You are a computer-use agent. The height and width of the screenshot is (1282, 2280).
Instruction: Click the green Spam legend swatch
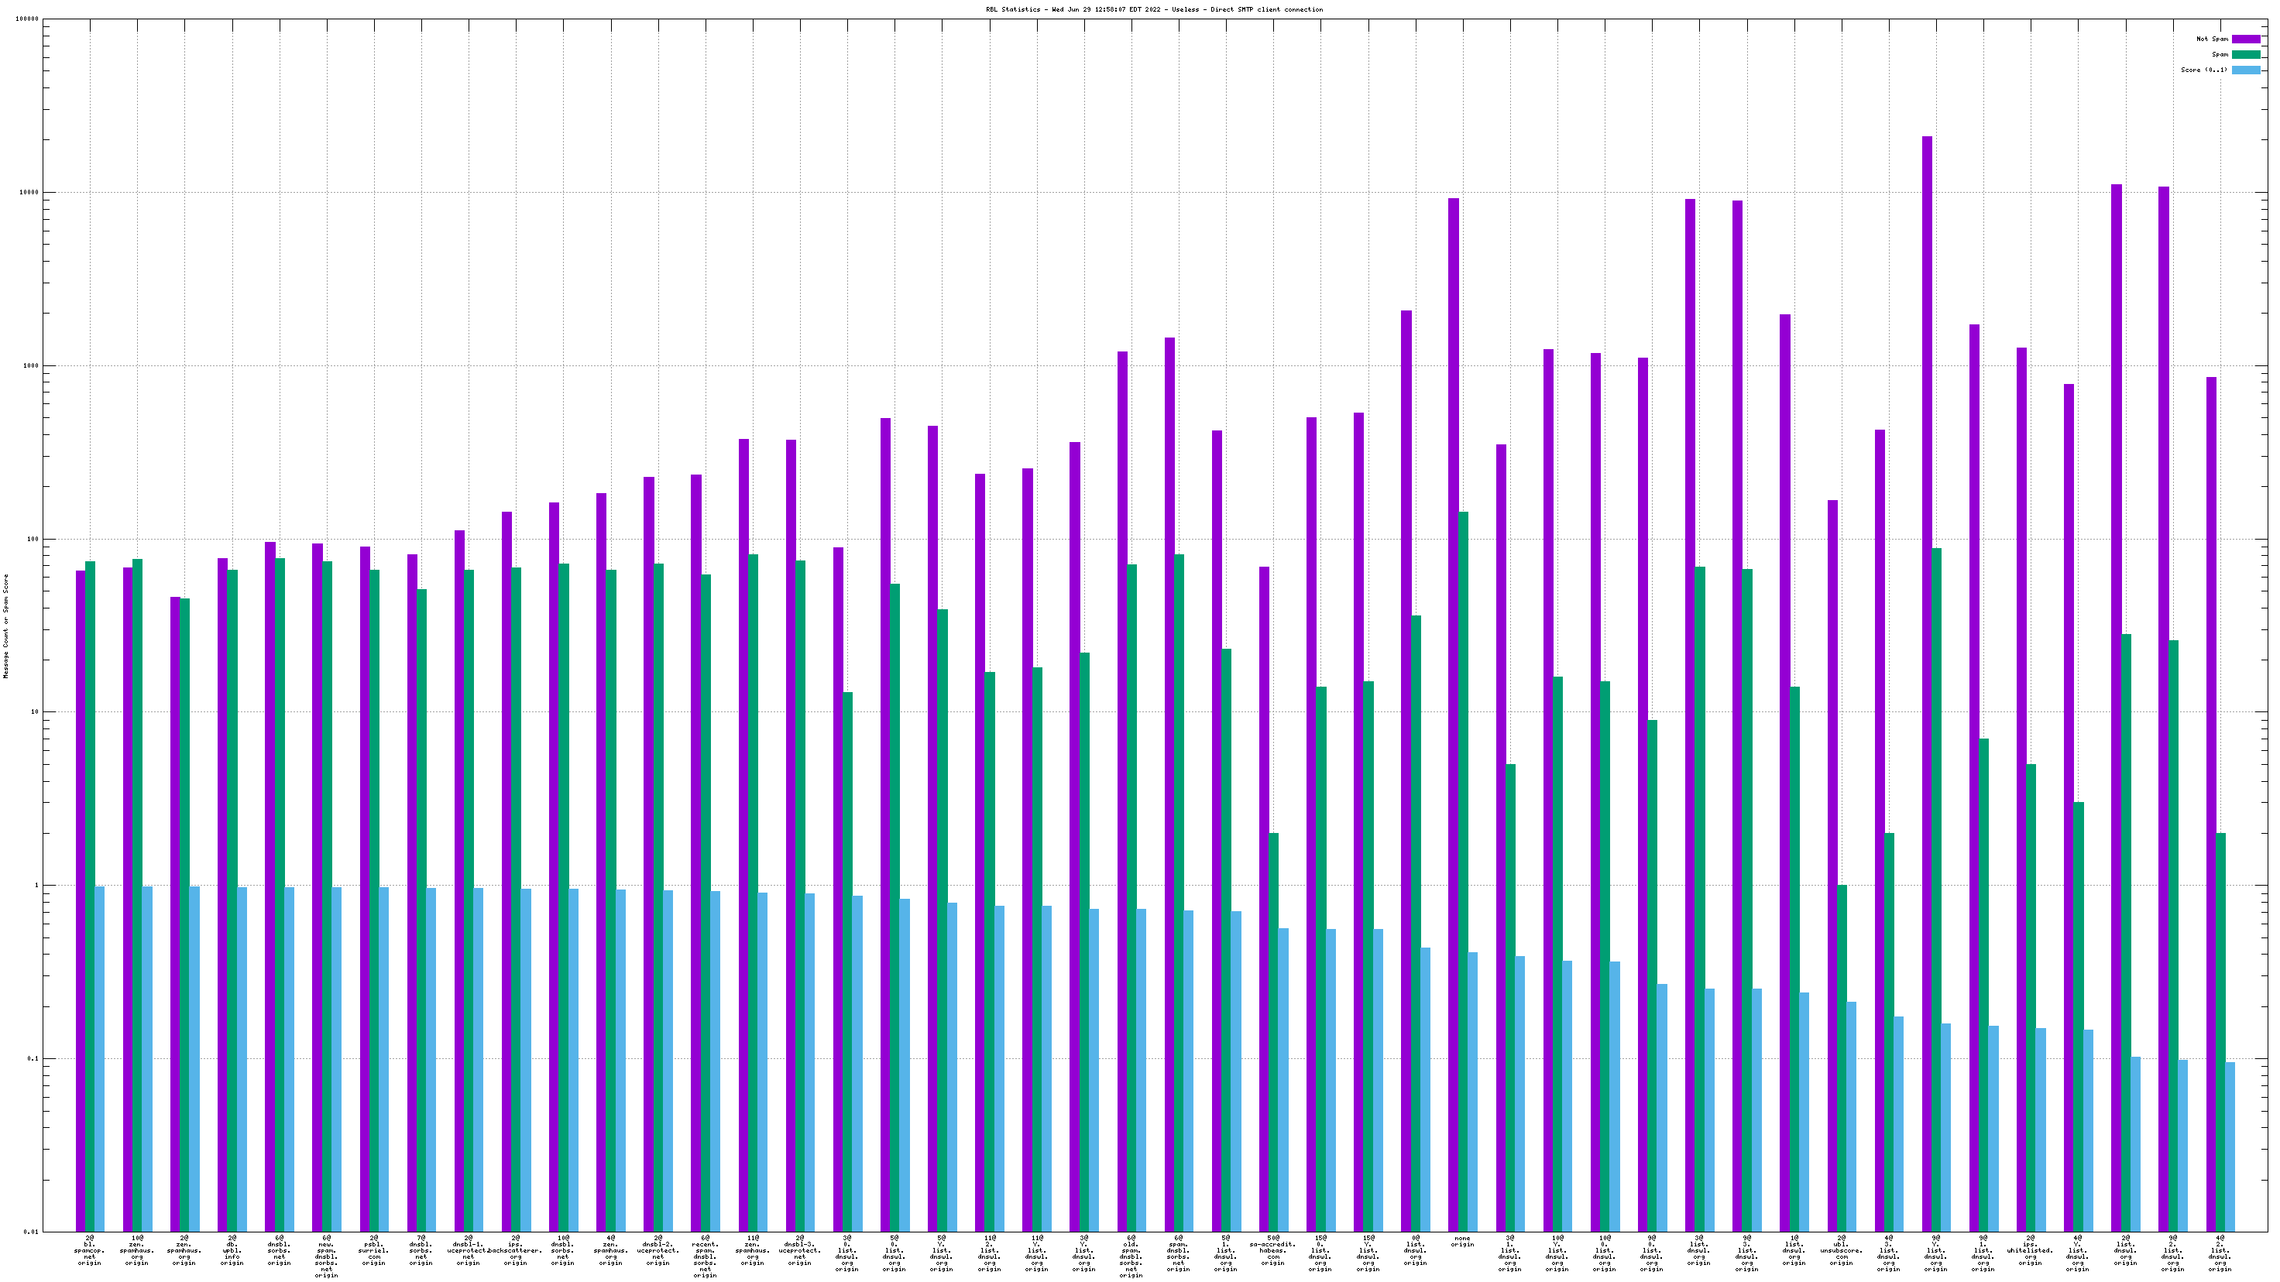[2245, 55]
